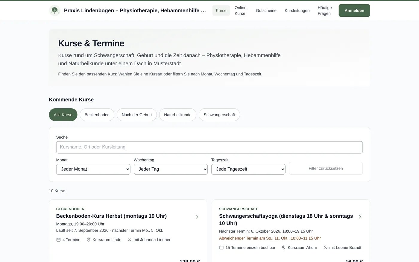Open chevron arrow on Schwangerschaftsyoga card
419x262 pixels.
(360, 216)
